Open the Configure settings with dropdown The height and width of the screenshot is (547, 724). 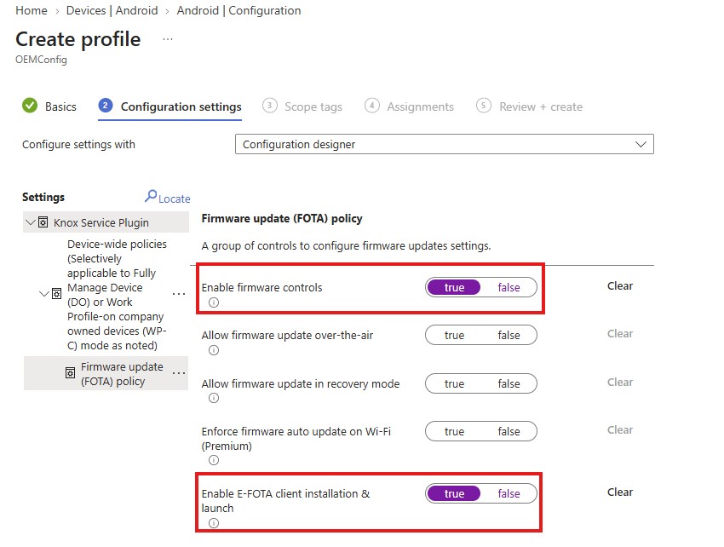[x=444, y=144]
